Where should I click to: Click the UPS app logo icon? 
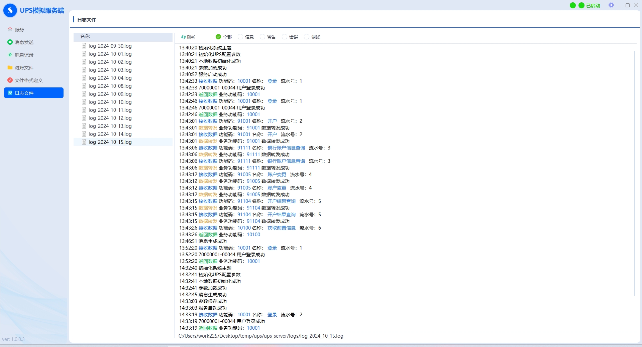10,10
